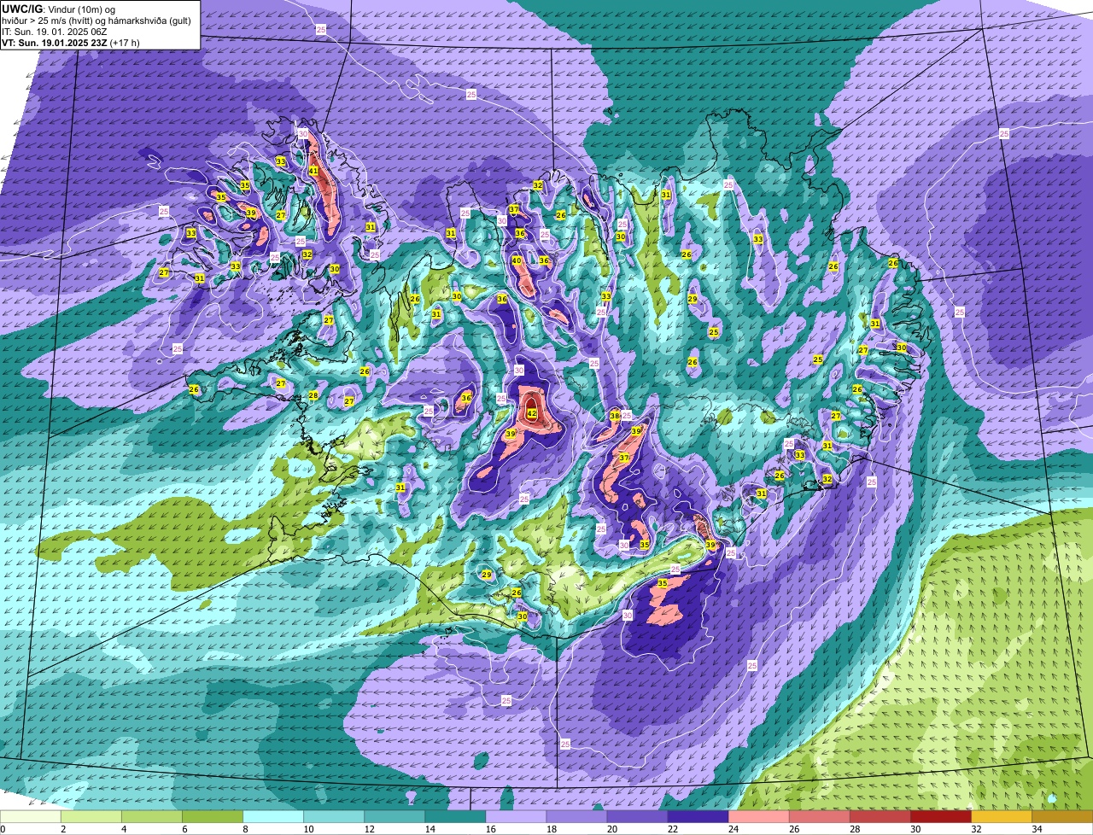This screenshot has width=1093, height=835.
Task: Select the light green 2–4 m/s legend swatch
Action: [x=91, y=817]
